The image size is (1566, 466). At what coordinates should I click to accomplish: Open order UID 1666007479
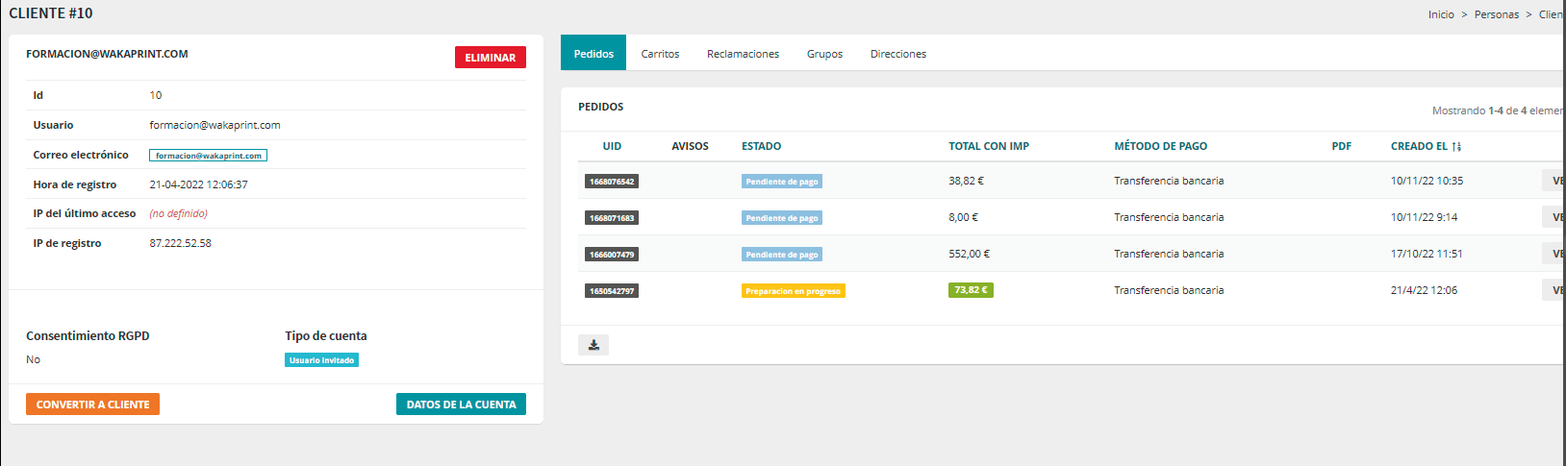(612, 255)
